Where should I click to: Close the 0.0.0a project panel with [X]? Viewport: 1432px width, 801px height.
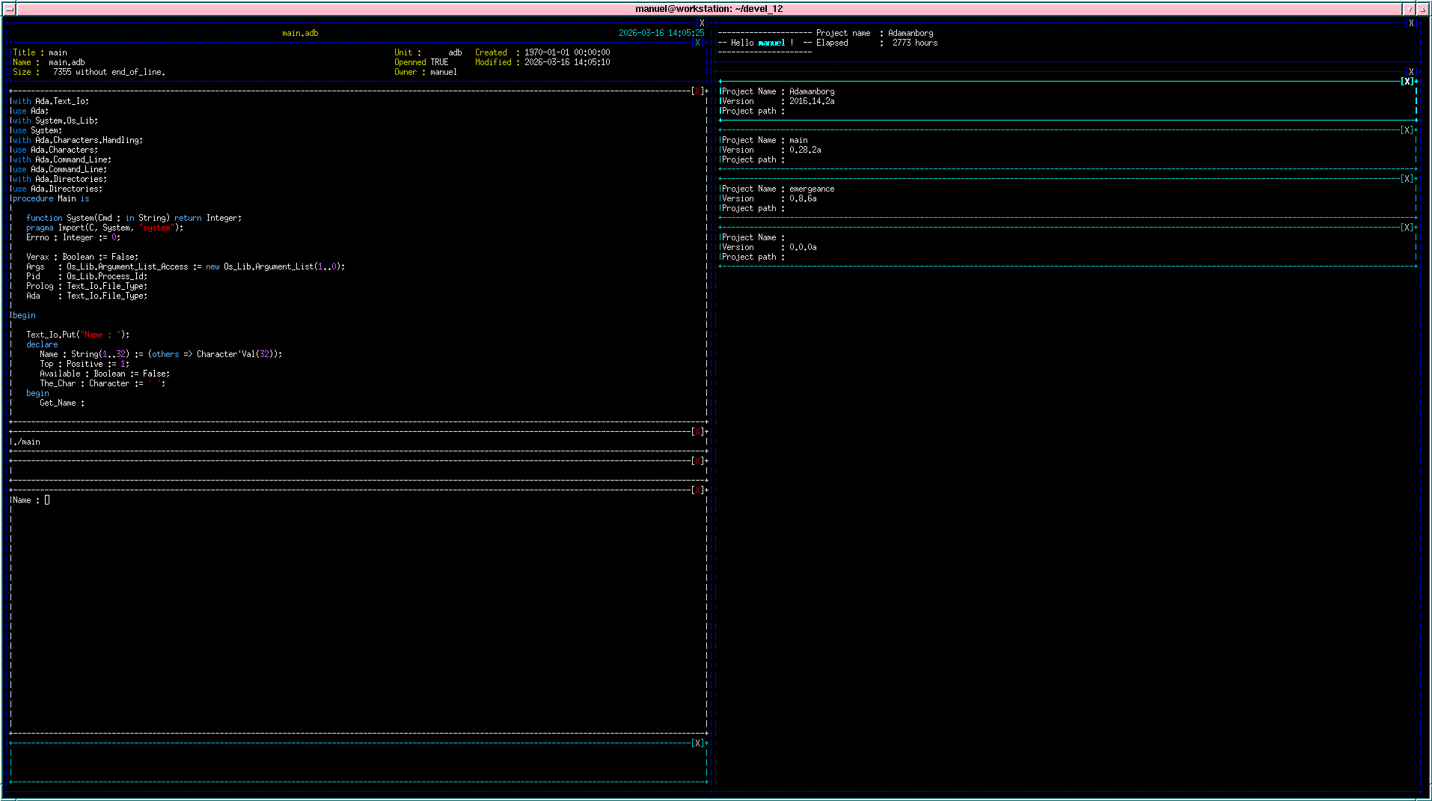[x=1407, y=228]
